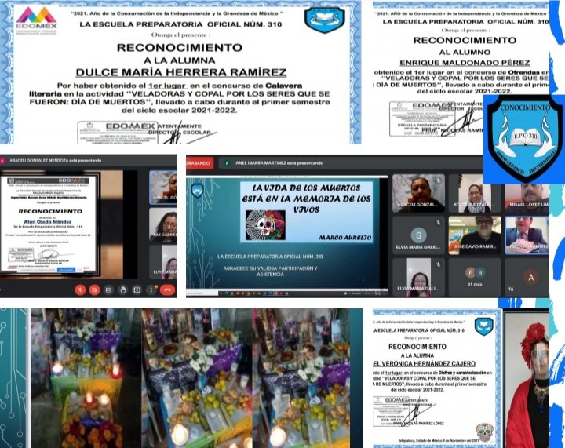The width and height of the screenshot is (565, 448).
Task: Click the text LA VIDA DE LOS MUERTOS
Action: (306, 188)
